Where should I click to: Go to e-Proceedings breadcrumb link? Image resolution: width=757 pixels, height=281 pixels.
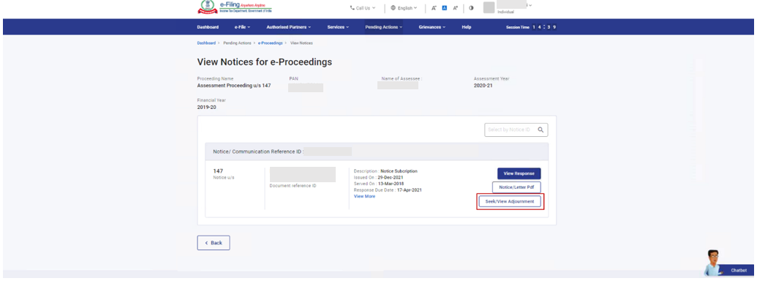pyautogui.click(x=271, y=43)
